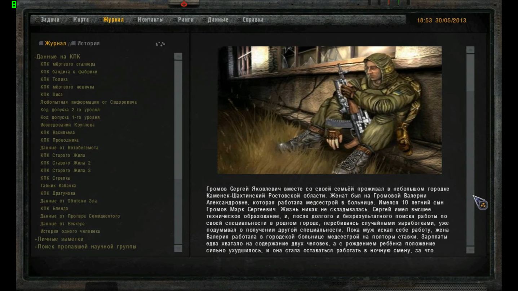
Task: Select the КПК Васильева entry
Action: [58, 133]
